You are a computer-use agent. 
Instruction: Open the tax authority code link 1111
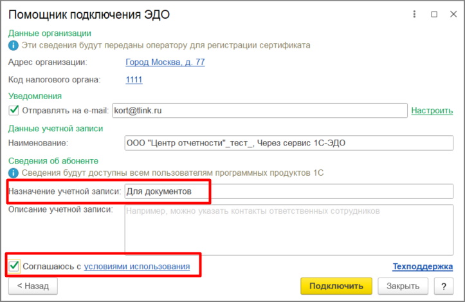134,80
